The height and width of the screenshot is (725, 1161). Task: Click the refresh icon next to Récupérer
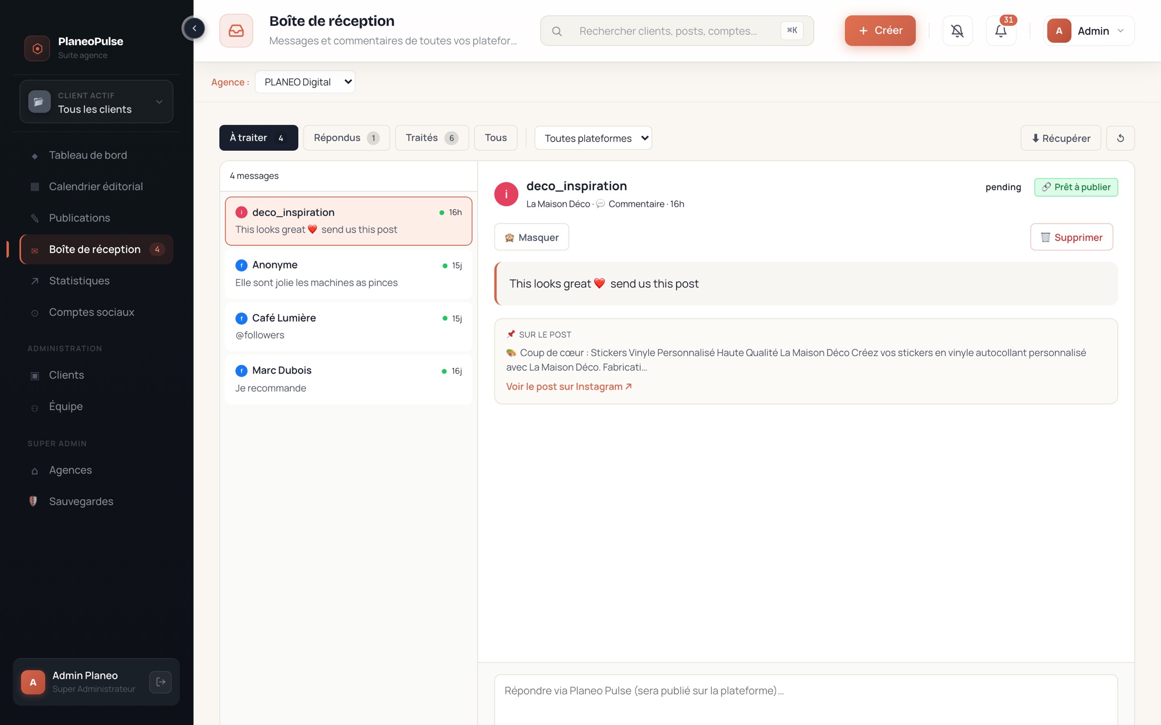tap(1120, 138)
